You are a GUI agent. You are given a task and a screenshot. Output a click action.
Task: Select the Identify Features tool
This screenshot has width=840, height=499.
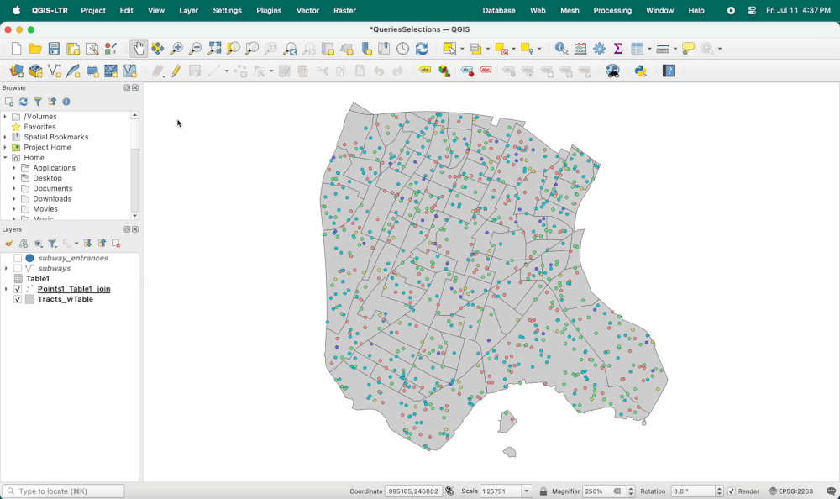561,49
